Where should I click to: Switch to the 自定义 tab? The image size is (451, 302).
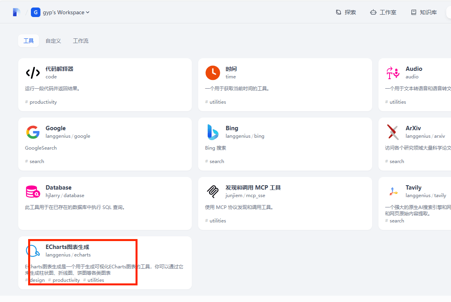click(53, 41)
